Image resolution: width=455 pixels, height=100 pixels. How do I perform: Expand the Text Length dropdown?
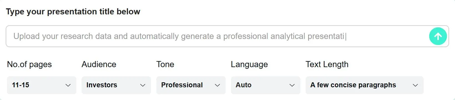[364, 85]
